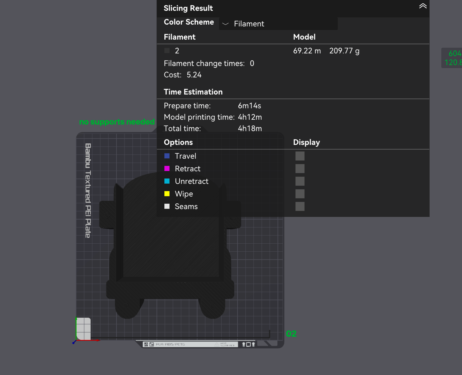The width and height of the screenshot is (462, 375).
Task: Click the "Unretract" option label
Action: 191,181
